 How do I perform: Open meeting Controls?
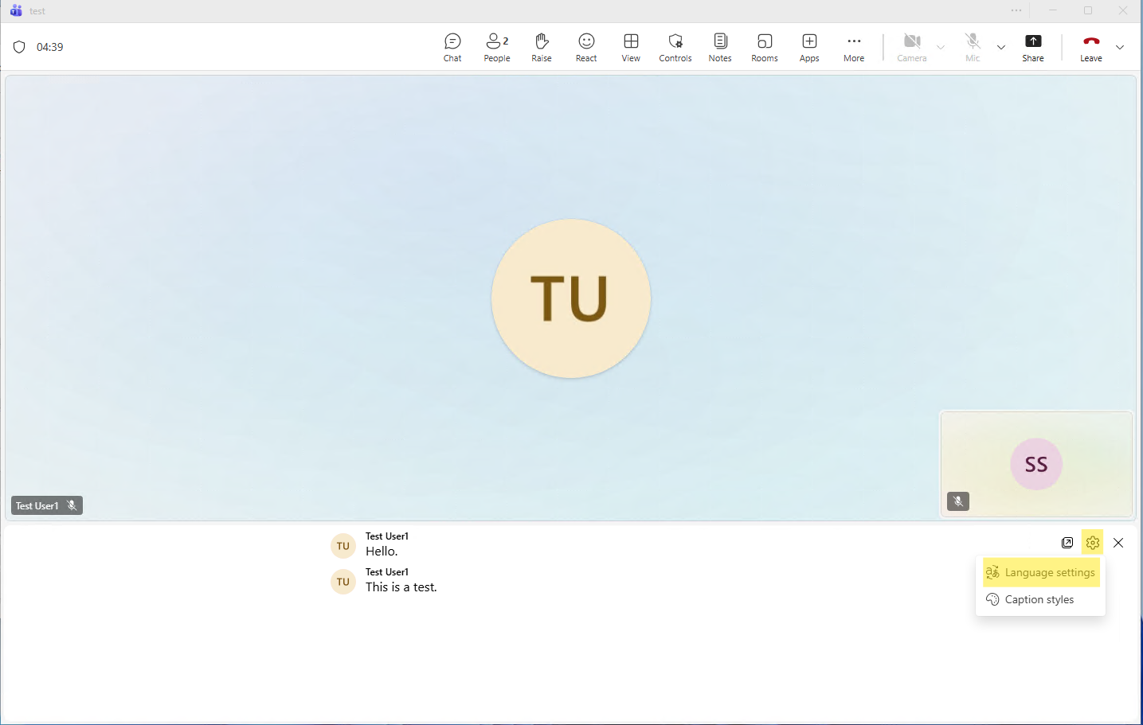[x=675, y=47]
